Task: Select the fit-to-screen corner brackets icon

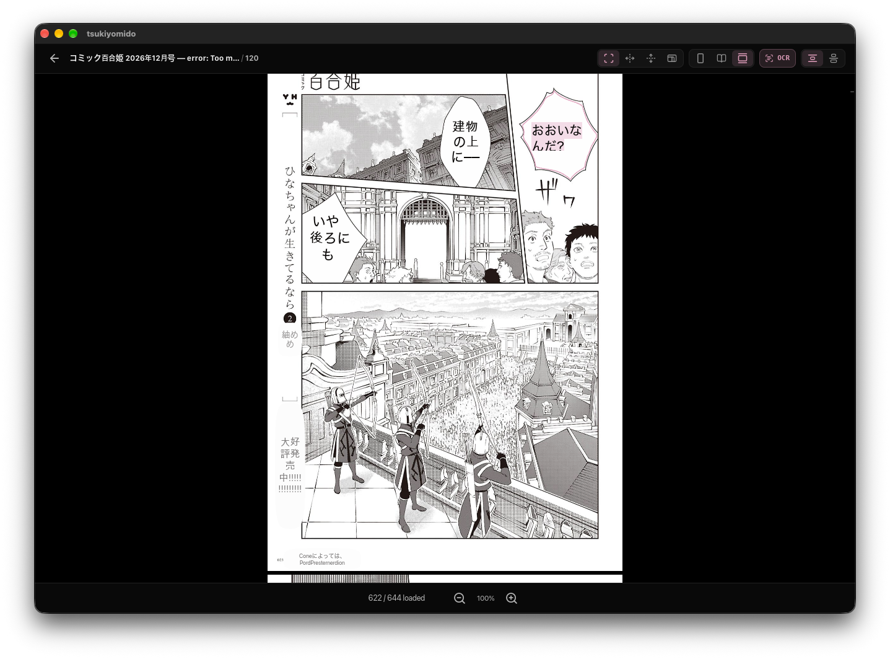Action: pyautogui.click(x=609, y=58)
